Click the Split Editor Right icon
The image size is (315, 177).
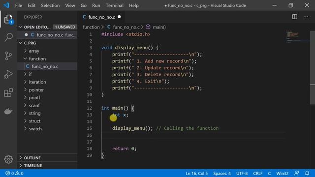pos(294,17)
